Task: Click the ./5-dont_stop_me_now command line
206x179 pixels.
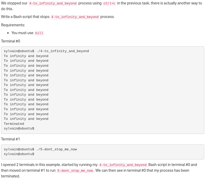Action: (x=40, y=149)
